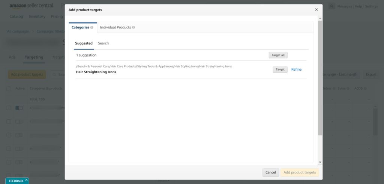Switch to the Individual Products tab
The height and width of the screenshot is (184, 384).
115,27
